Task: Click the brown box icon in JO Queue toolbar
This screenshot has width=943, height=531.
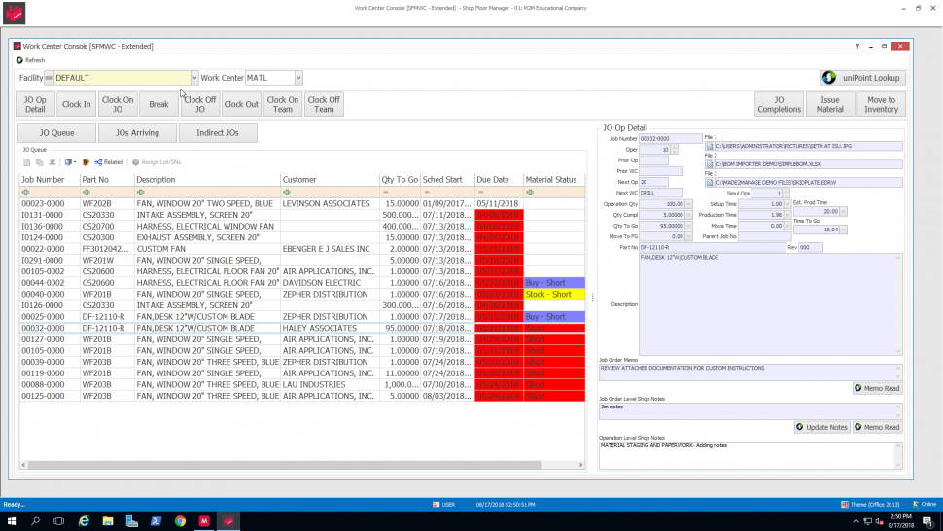Action: [x=86, y=162]
